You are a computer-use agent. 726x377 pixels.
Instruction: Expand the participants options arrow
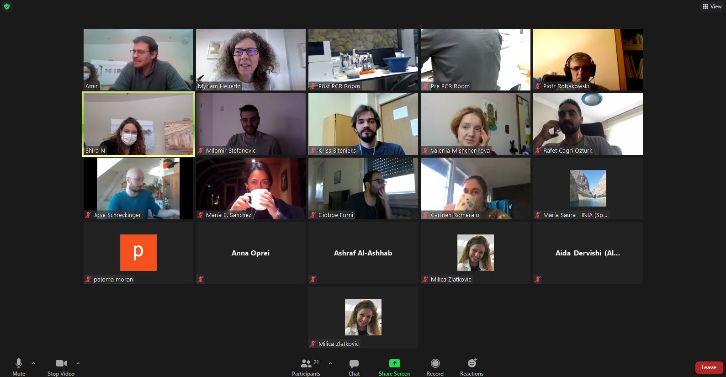[330, 363]
